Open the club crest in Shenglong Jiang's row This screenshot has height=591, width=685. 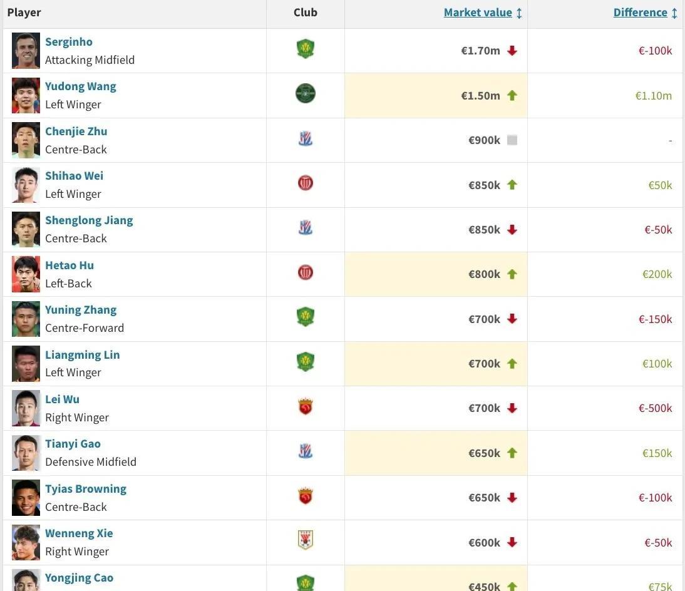pos(306,228)
